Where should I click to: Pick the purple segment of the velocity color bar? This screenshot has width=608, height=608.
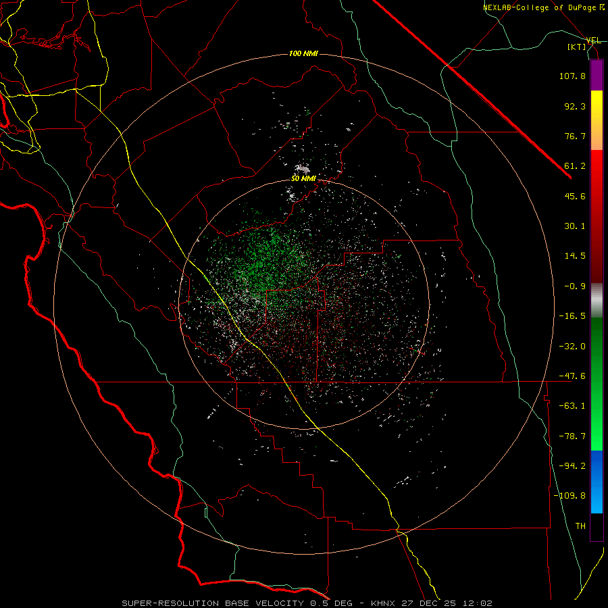597,75
